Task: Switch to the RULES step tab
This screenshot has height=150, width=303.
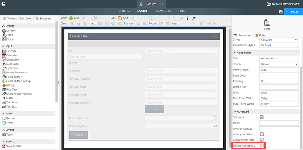Action: point(182,11)
